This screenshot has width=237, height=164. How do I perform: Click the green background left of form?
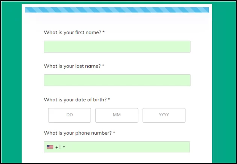tap(11, 83)
